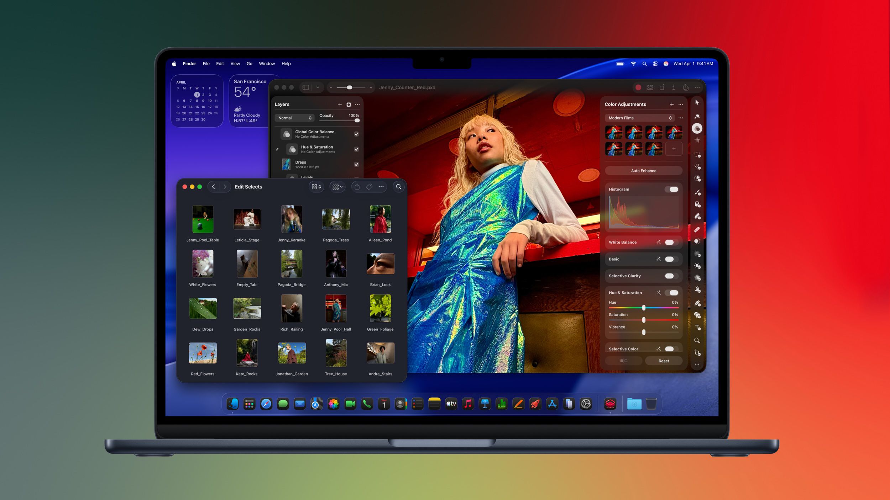Open the Normal blend mode dropdown

pos(294,118)
